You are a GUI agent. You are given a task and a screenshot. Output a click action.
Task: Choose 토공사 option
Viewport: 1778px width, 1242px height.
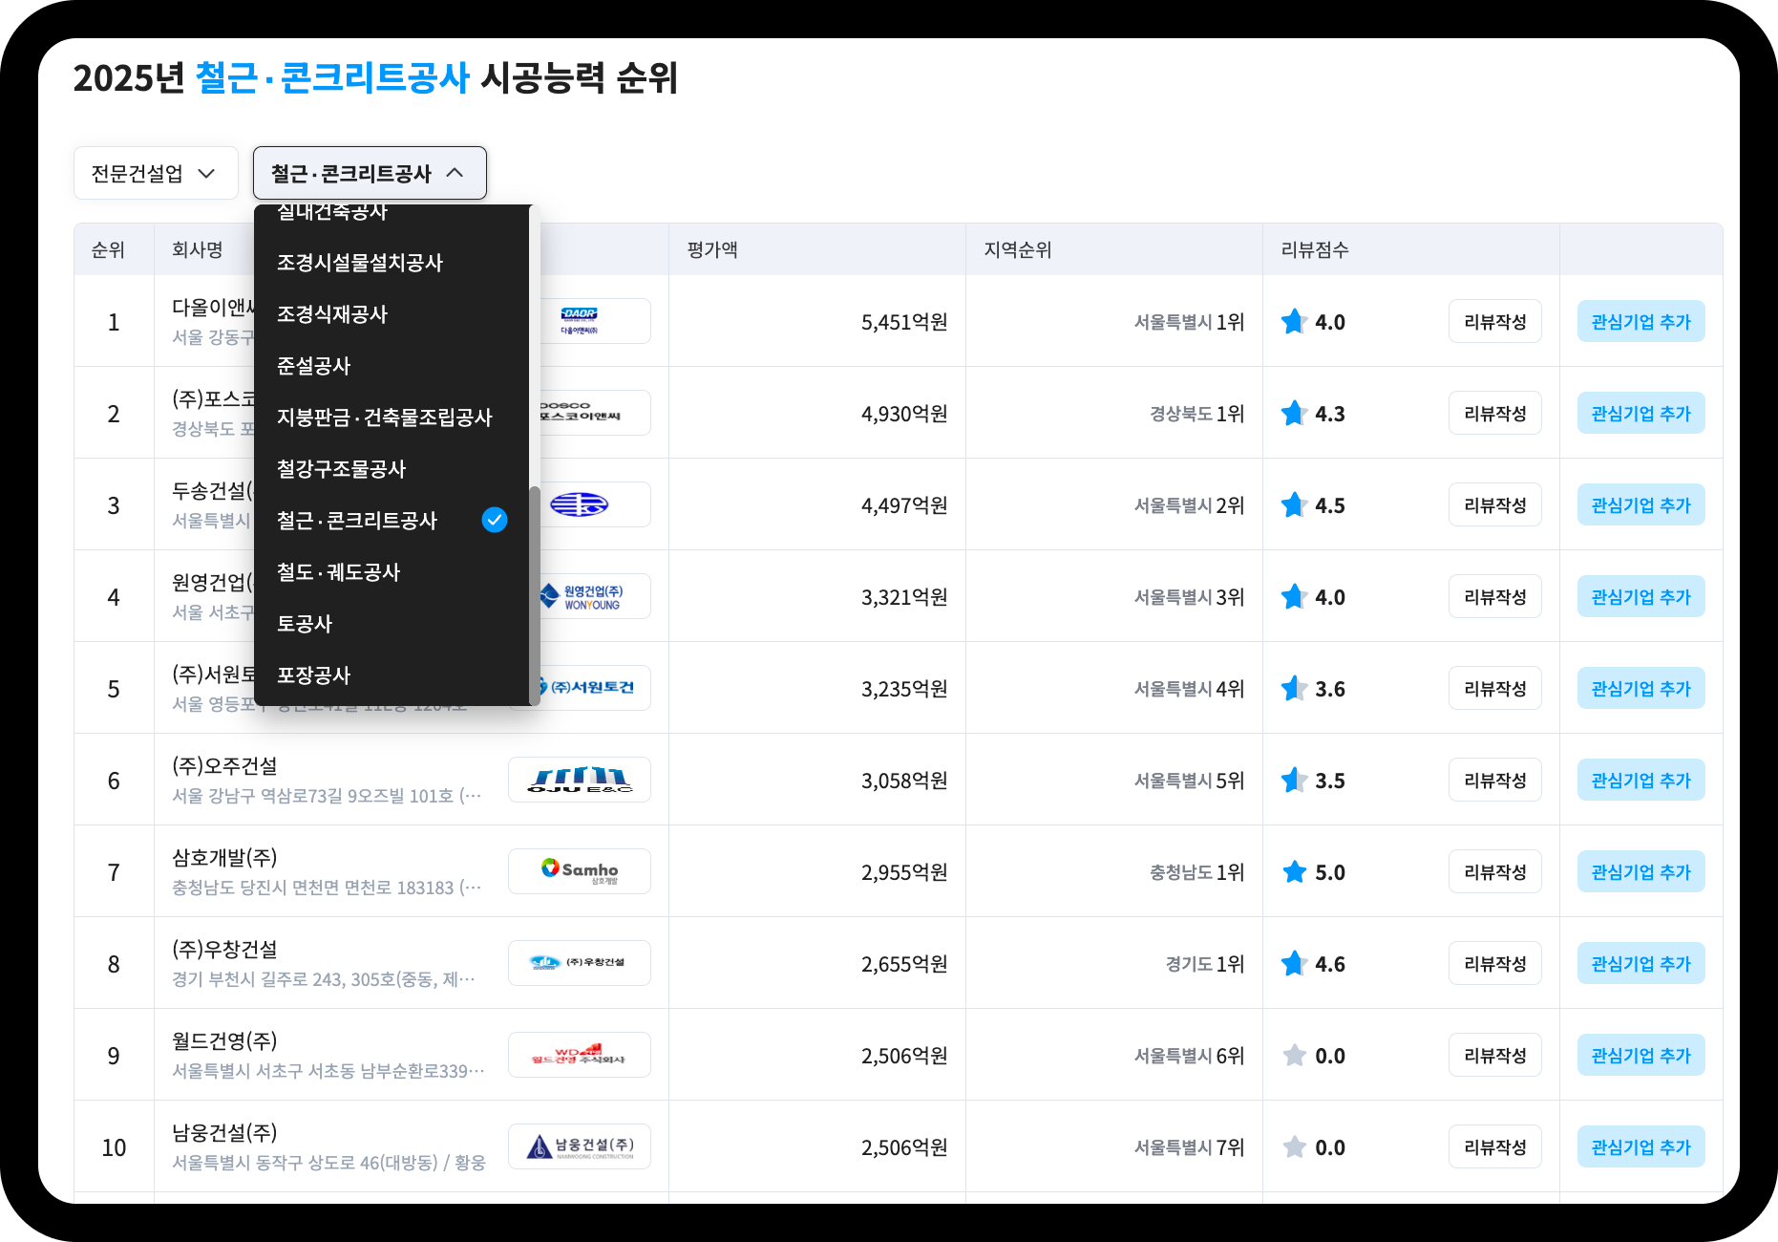point(392,624)
